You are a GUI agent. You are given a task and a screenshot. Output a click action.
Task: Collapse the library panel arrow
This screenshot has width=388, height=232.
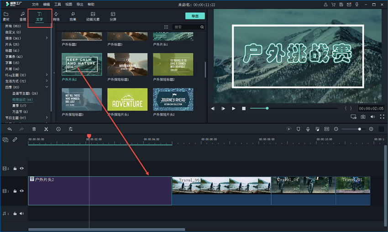click(54, 73)
